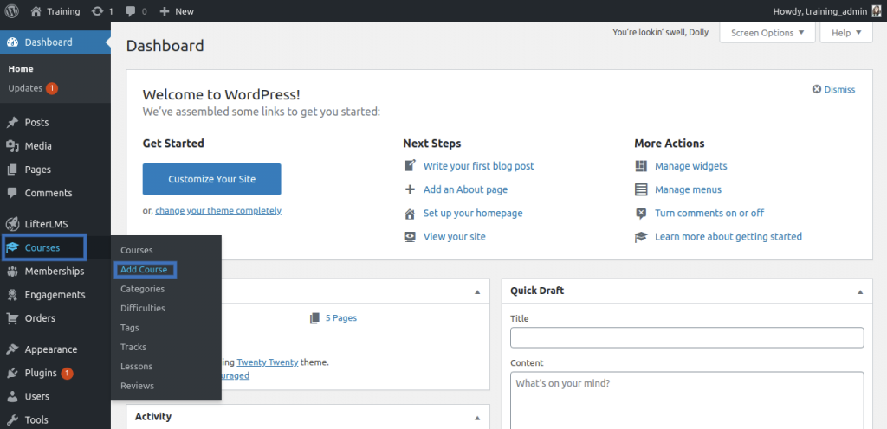The width and height of the screenshot is (887, 429).
Task: Click the Comments speech bubble sidebar icon
Action: point(12,193)
